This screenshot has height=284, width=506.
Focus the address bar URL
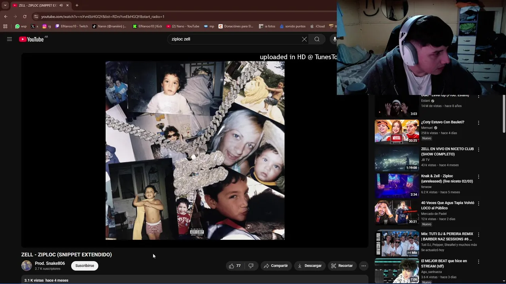tap(103, 17)
